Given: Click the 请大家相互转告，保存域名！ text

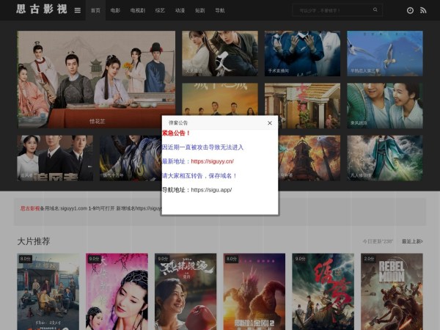Looking at the screenshot, I should (x=199, y=176).
